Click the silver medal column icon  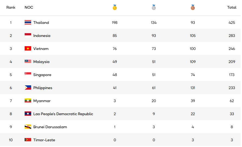(x=154, y=7)
